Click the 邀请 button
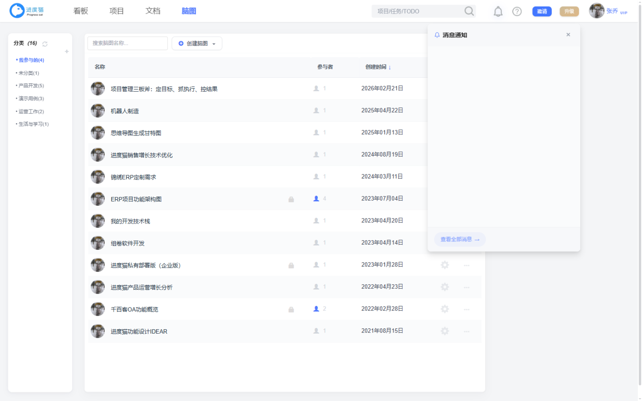 [x=542, y=11]
